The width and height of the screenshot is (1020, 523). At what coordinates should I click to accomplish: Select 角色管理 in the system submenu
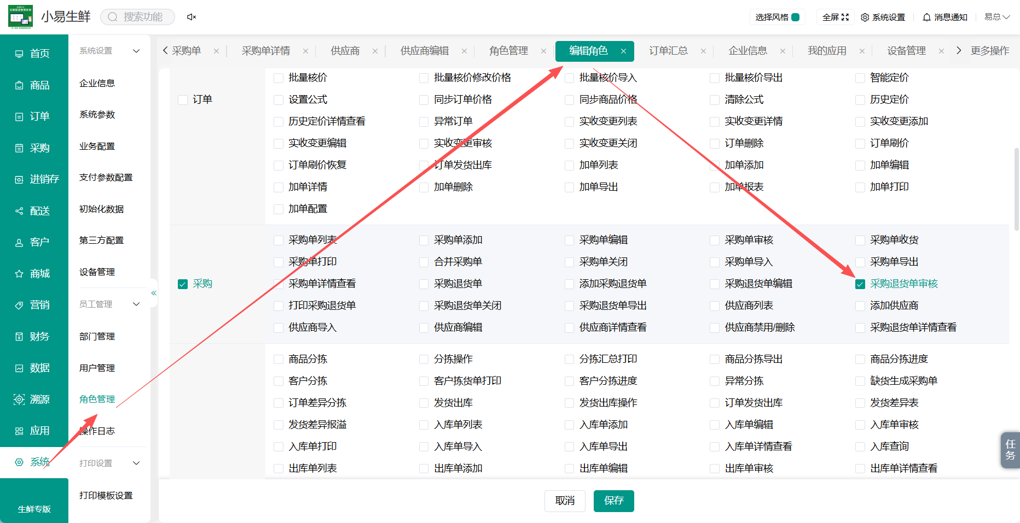(97, 399)
